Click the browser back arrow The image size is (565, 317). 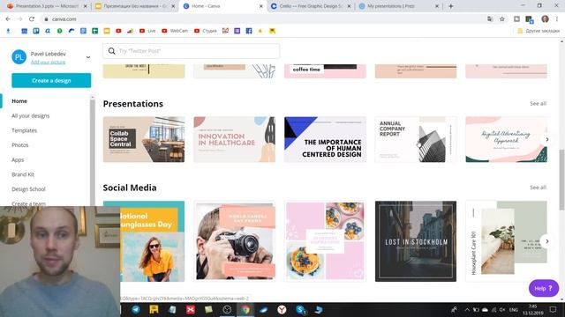[x=8, y=19]
